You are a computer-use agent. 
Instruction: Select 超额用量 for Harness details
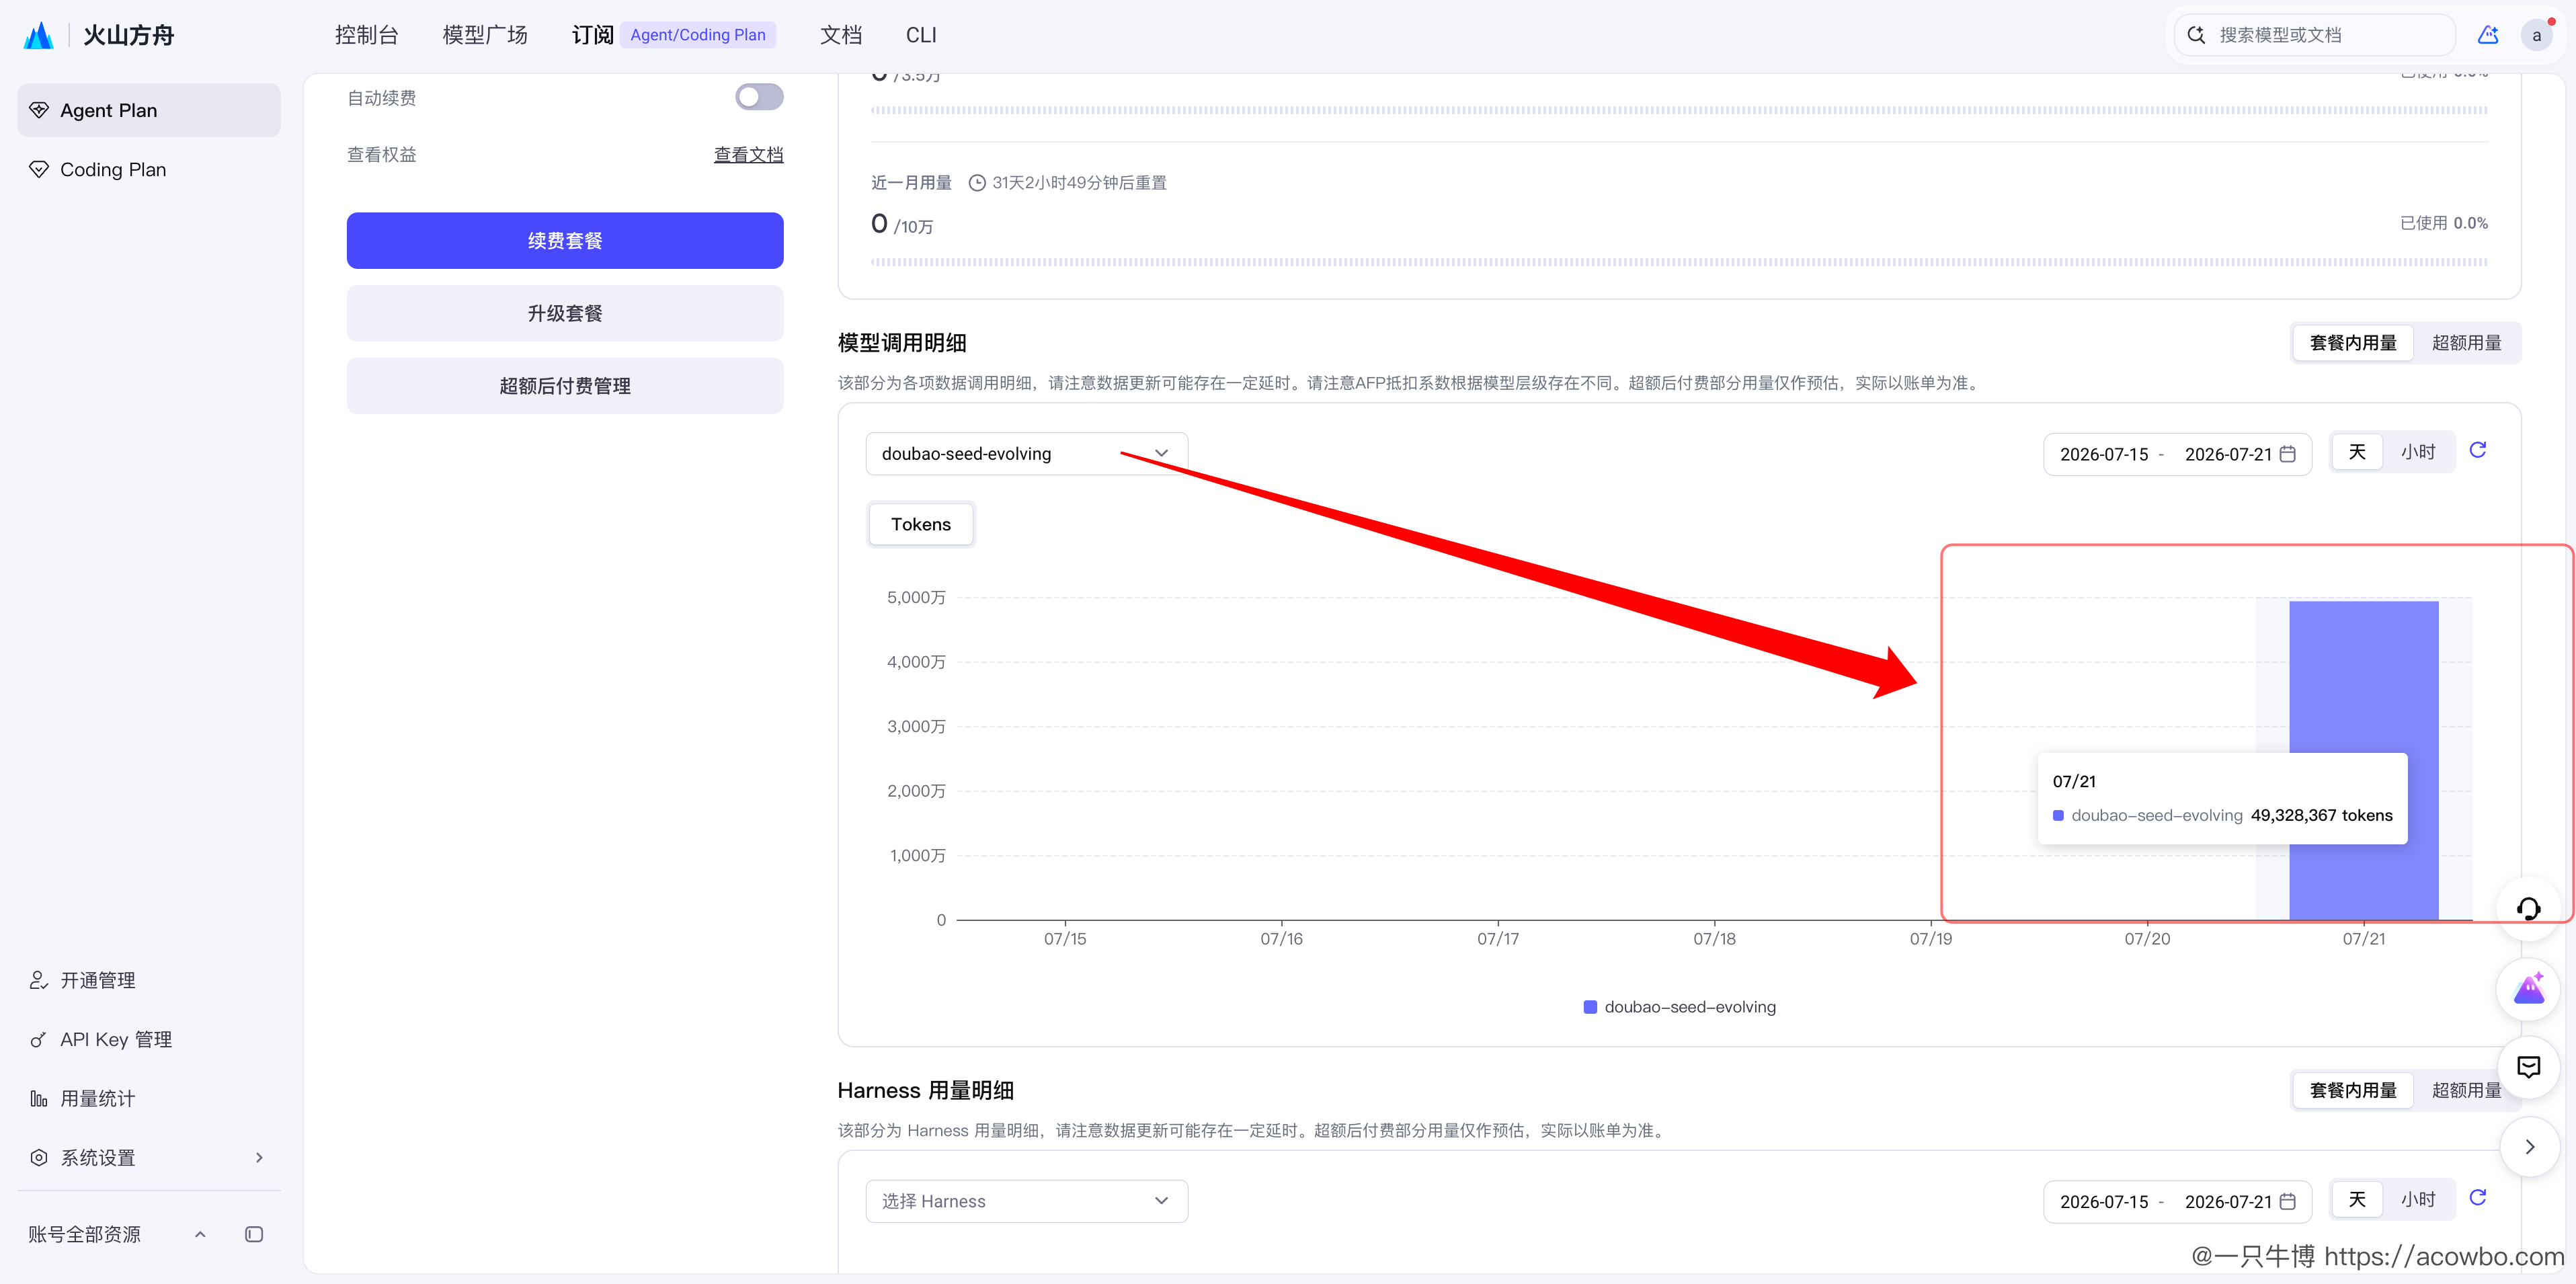[x=2466, y=1090]
